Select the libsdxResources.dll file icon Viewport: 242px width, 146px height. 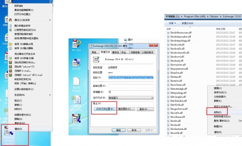pyautogui.click(x=168, y=33)
